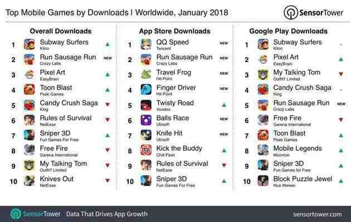Click the Travel Frog app icon
Viewport: 351px width, 222px height.
click(x=146, y=74)
